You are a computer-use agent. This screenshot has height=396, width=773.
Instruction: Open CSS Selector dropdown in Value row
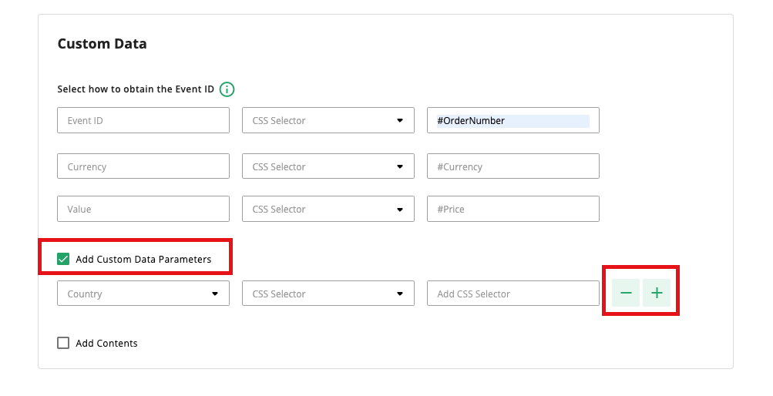pyautogui.click(x=328, y=209)
